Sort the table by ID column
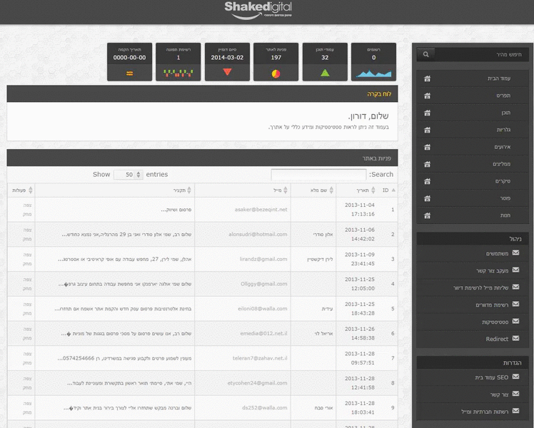Image resolution: width=534 pixels, height=428 pixels. point(388,190)
